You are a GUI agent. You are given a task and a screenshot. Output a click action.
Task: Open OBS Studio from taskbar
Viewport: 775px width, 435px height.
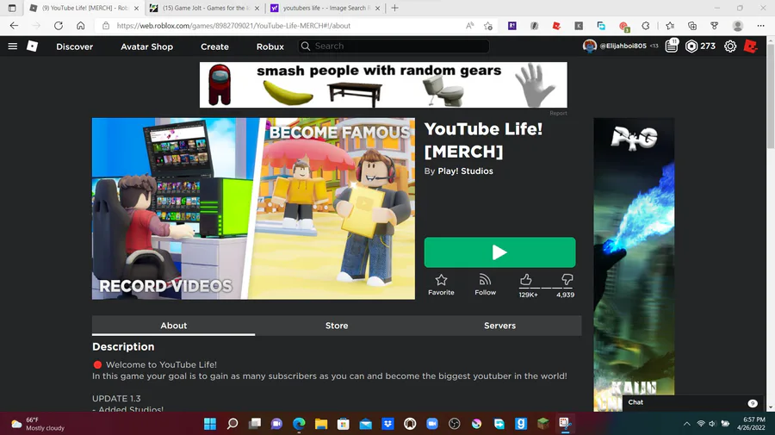coord(454,424)
